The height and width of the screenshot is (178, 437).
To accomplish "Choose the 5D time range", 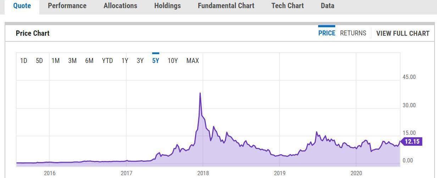I will (x=39, y=61).
